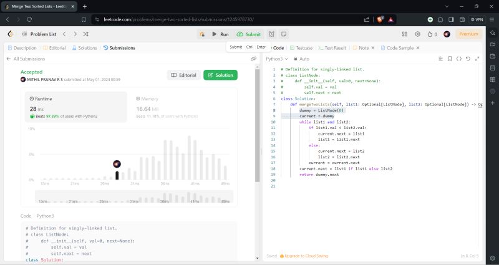The height and width of the screenshot is (265, 499).
Task: Open the browser tab search chevron
Action: 447,6
